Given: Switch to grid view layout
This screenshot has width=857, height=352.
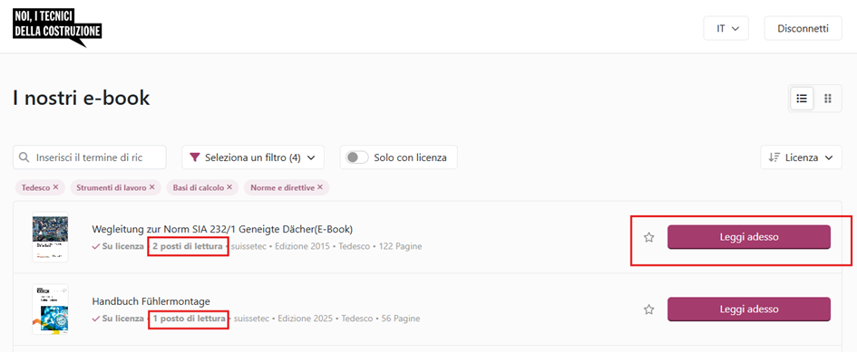Looking at the screenshot, I should [x=827, y=99].
